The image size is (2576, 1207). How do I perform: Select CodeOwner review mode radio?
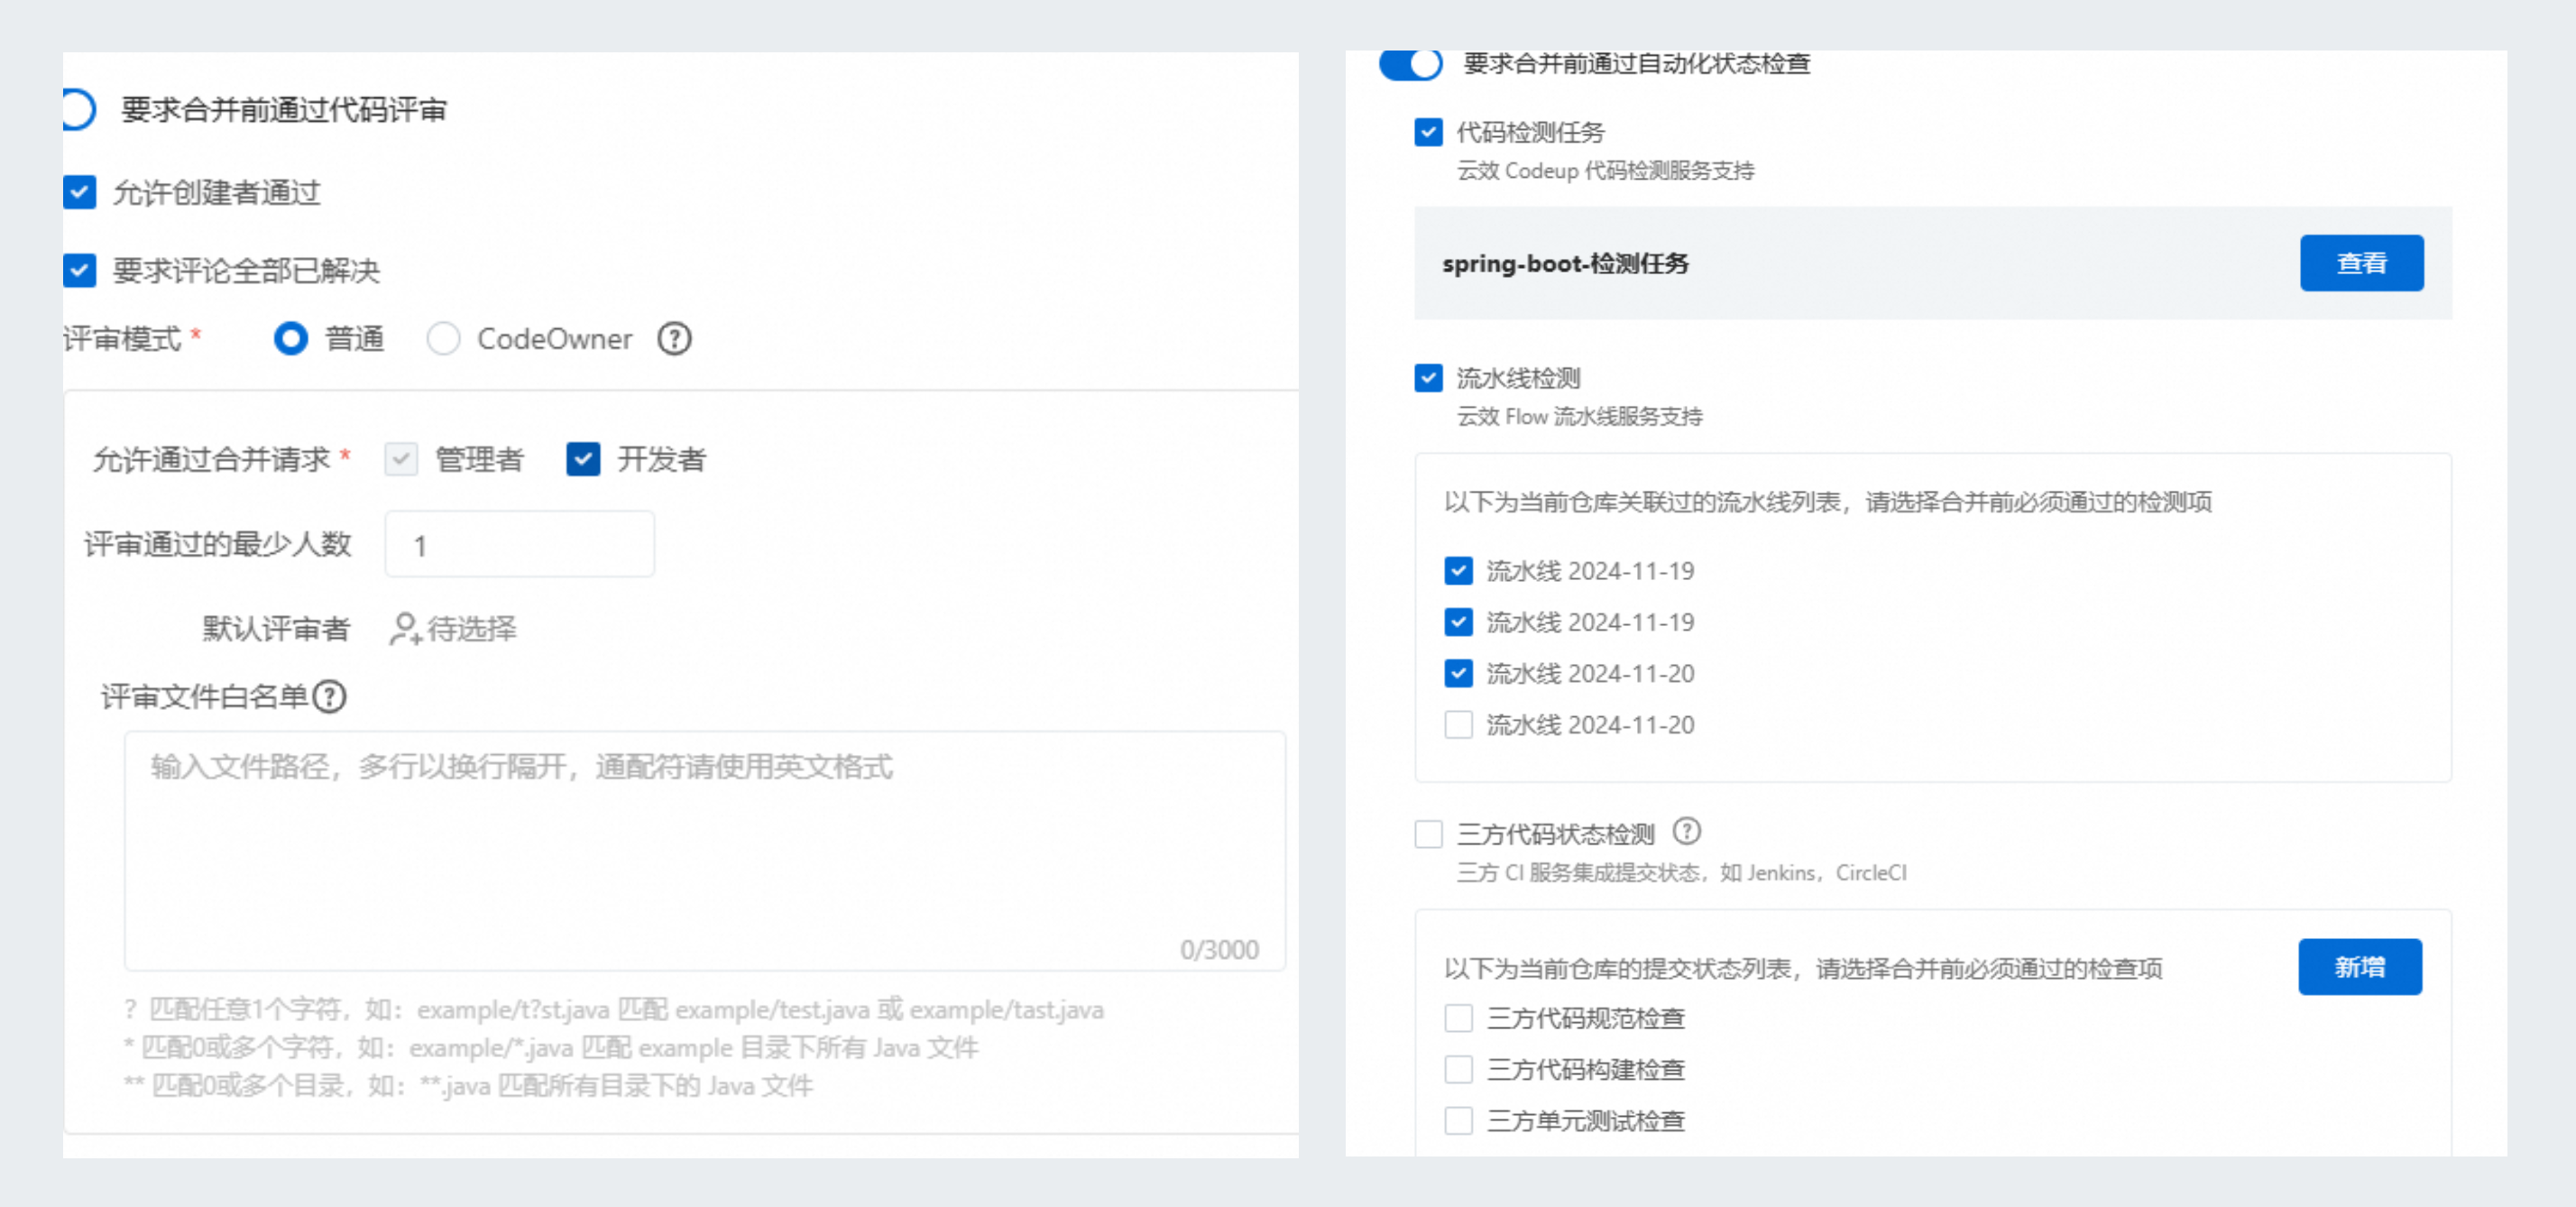click(x=443, y=339)
